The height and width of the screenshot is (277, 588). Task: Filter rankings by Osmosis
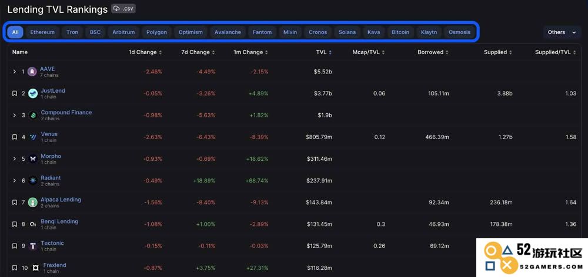coord(459,32)
